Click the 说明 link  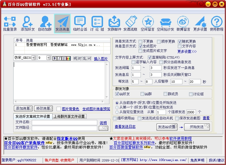point(103,123)
